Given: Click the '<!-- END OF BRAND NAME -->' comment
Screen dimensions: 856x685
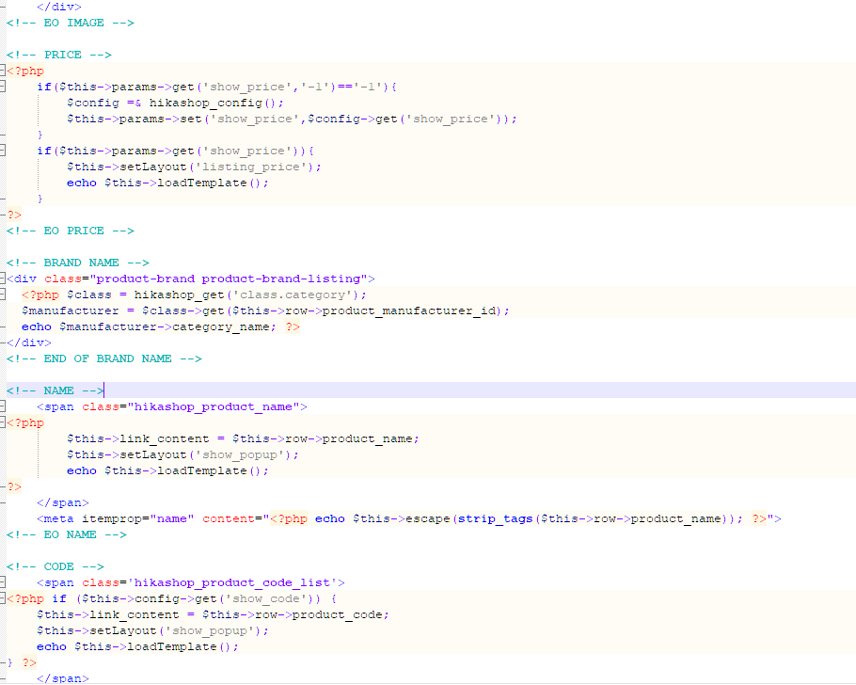Looking at the screenshot, I should (x=103, y=358).
